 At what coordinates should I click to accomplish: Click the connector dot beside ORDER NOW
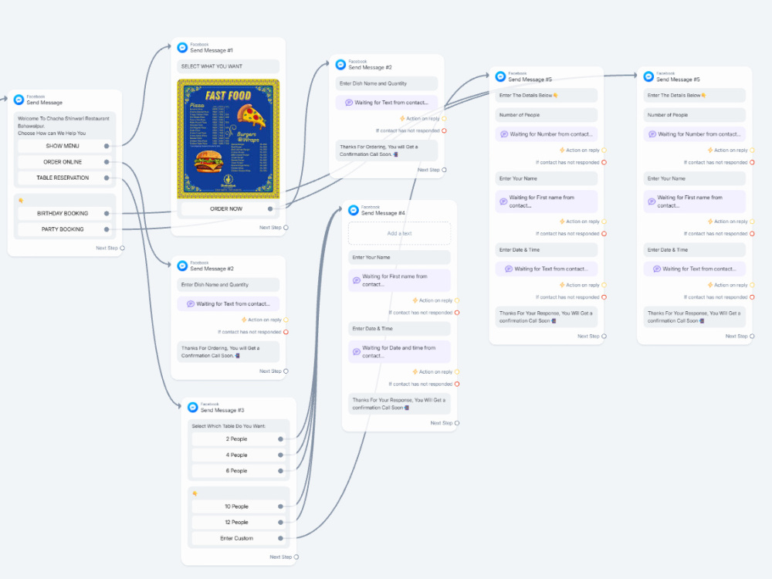tap(269, 208)
